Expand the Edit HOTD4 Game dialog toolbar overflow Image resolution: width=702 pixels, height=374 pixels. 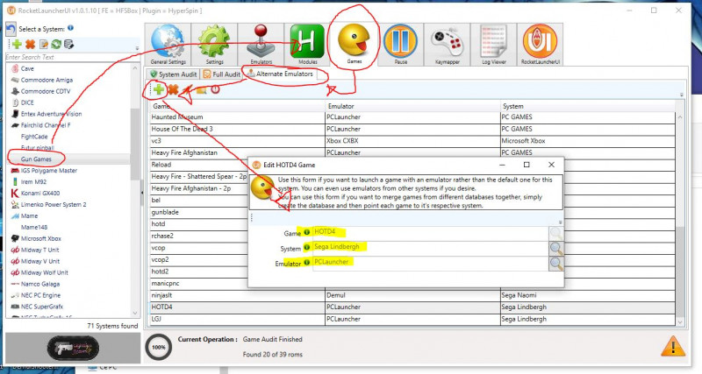click(560, 222)
